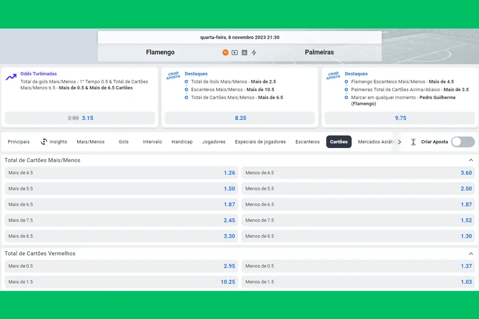The image size is (479, 319).
Task: Click the orange SO badge icon
Action: (225, 52)
